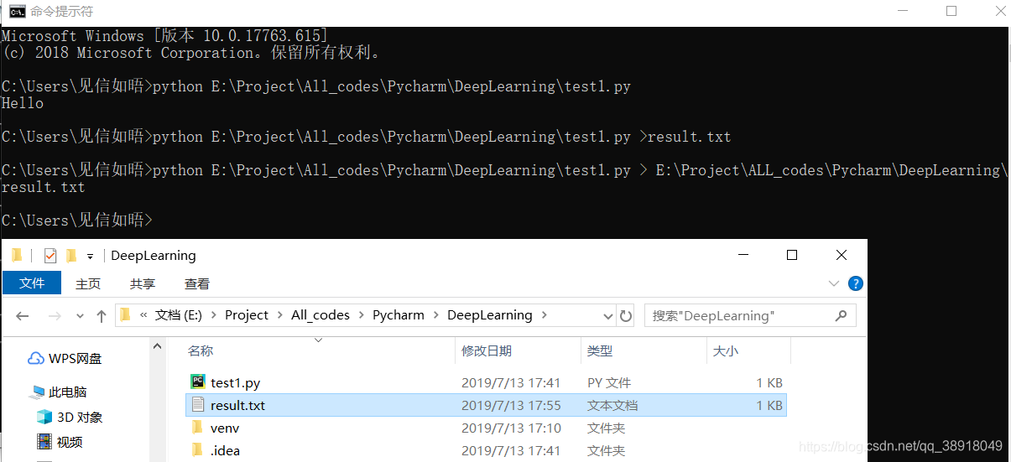This screenshot has width=1011, height=462.
Task: Click the Explorer forward arrow
Action: click(54, 316)
